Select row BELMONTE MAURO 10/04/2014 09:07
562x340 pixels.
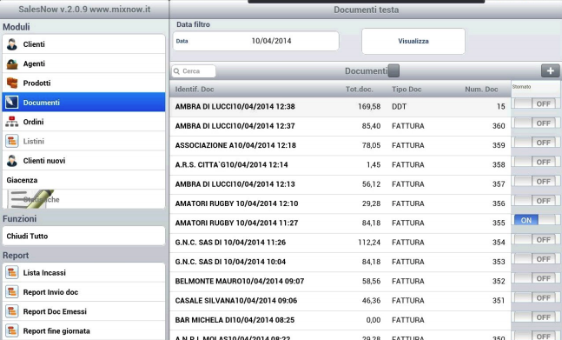341,281
